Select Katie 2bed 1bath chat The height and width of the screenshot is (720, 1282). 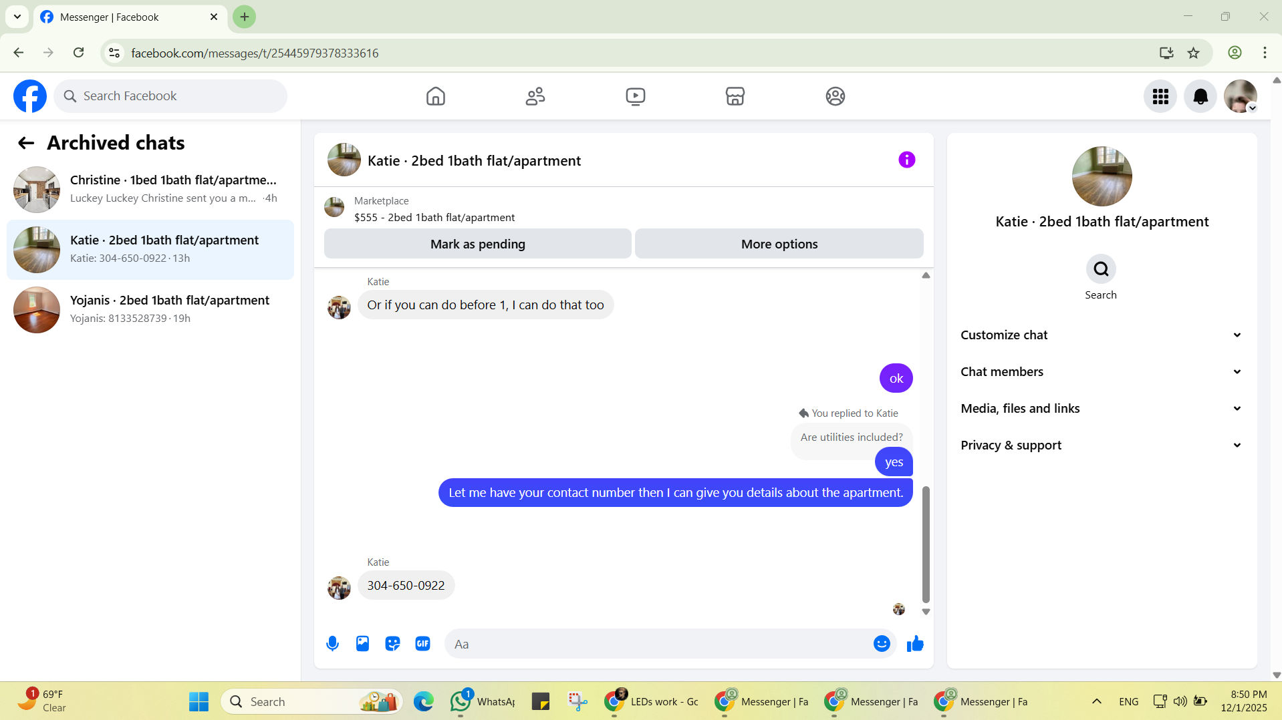(x=150, y=250)
